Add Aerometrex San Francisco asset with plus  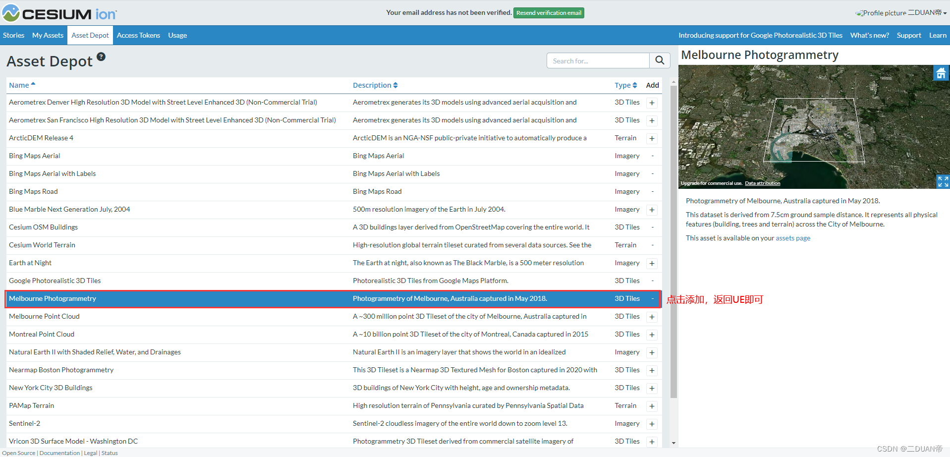[x=652, y=121]
